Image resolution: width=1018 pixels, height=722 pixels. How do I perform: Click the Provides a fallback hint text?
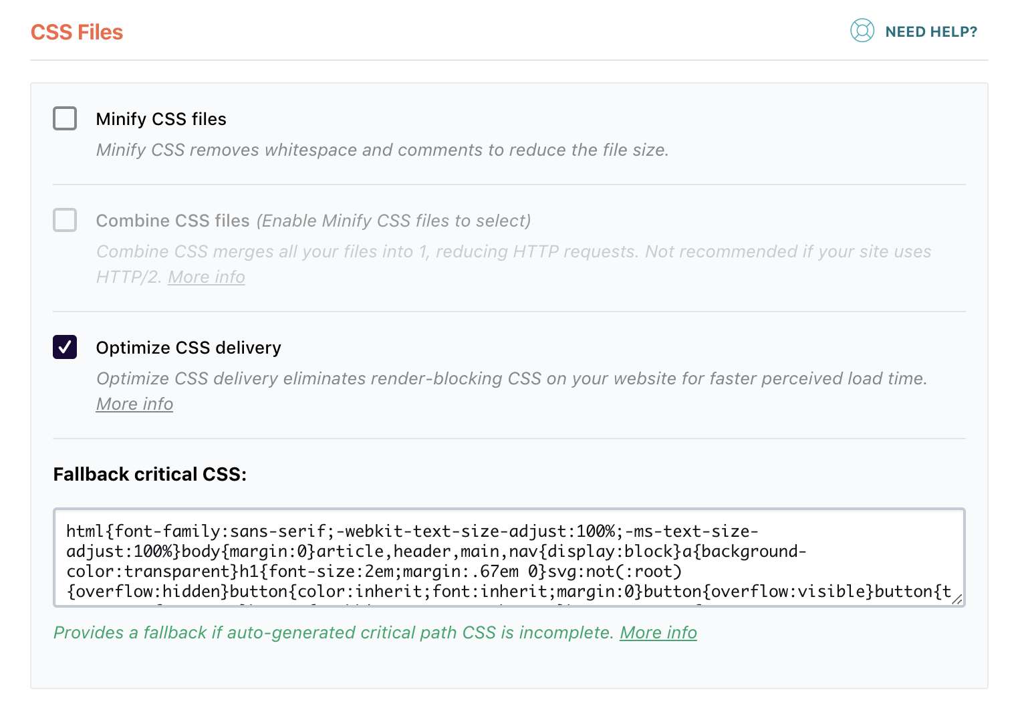334,632
